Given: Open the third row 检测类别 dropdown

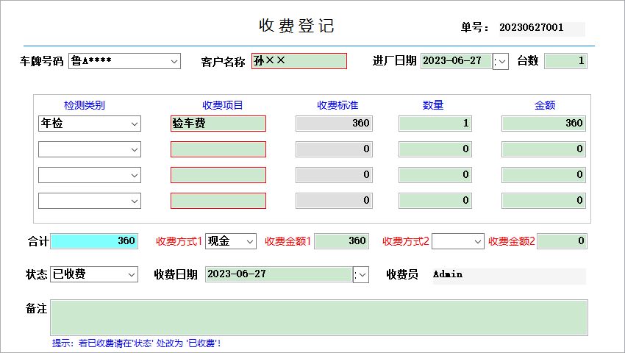Looking at the screenshot, I should coord(90,175).
